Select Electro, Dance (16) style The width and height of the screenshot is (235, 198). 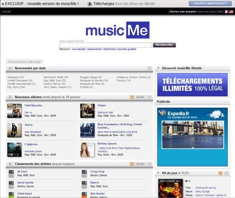pos(55,84)
